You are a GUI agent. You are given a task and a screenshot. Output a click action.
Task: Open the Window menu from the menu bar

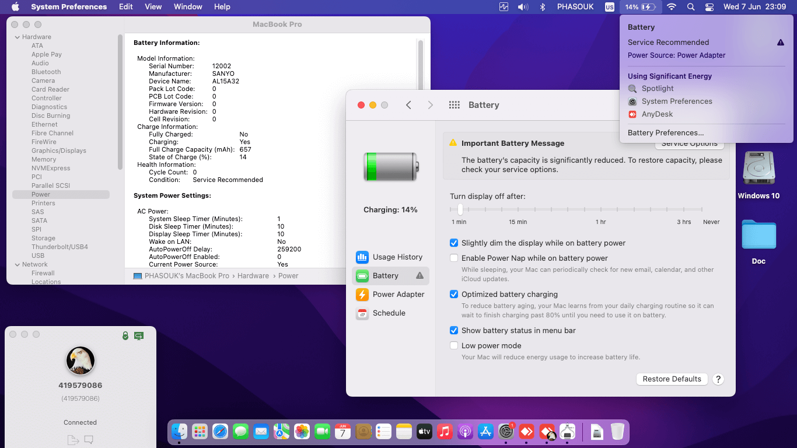[x=187, y=6]
